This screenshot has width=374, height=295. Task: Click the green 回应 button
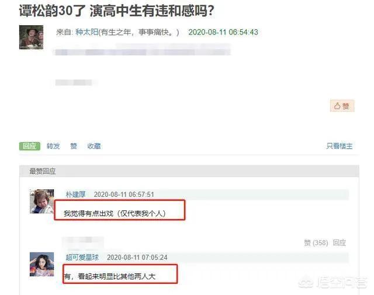click(30, 146)
